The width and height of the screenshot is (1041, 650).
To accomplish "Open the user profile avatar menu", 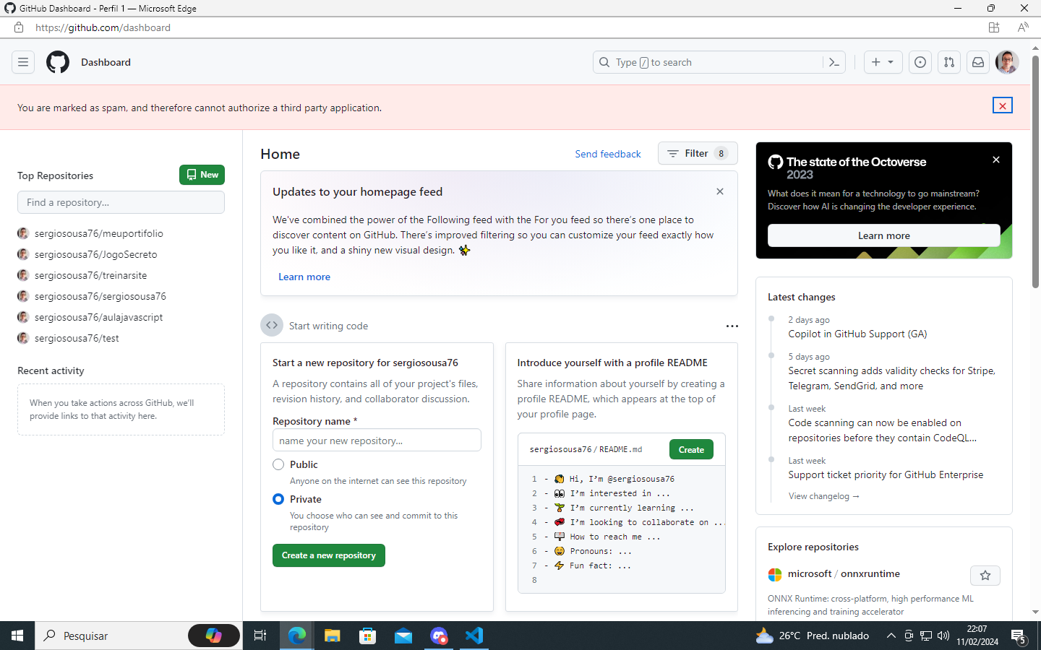I will tap(1007, 62).
